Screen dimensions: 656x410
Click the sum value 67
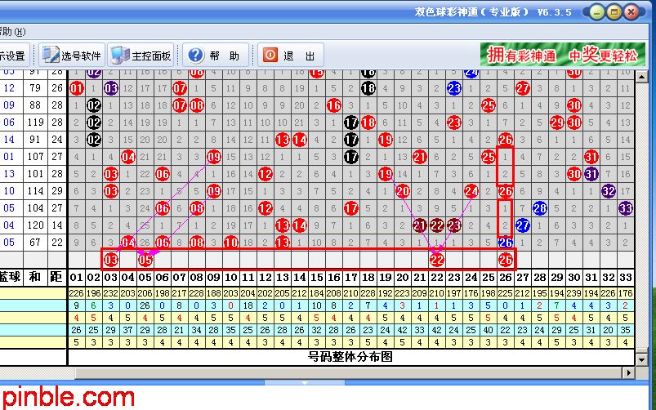tap(35, 243)
